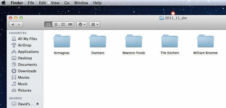Minimize window with the yellow button
Screen dimensions: 226x108
click(x=16, y=18)
